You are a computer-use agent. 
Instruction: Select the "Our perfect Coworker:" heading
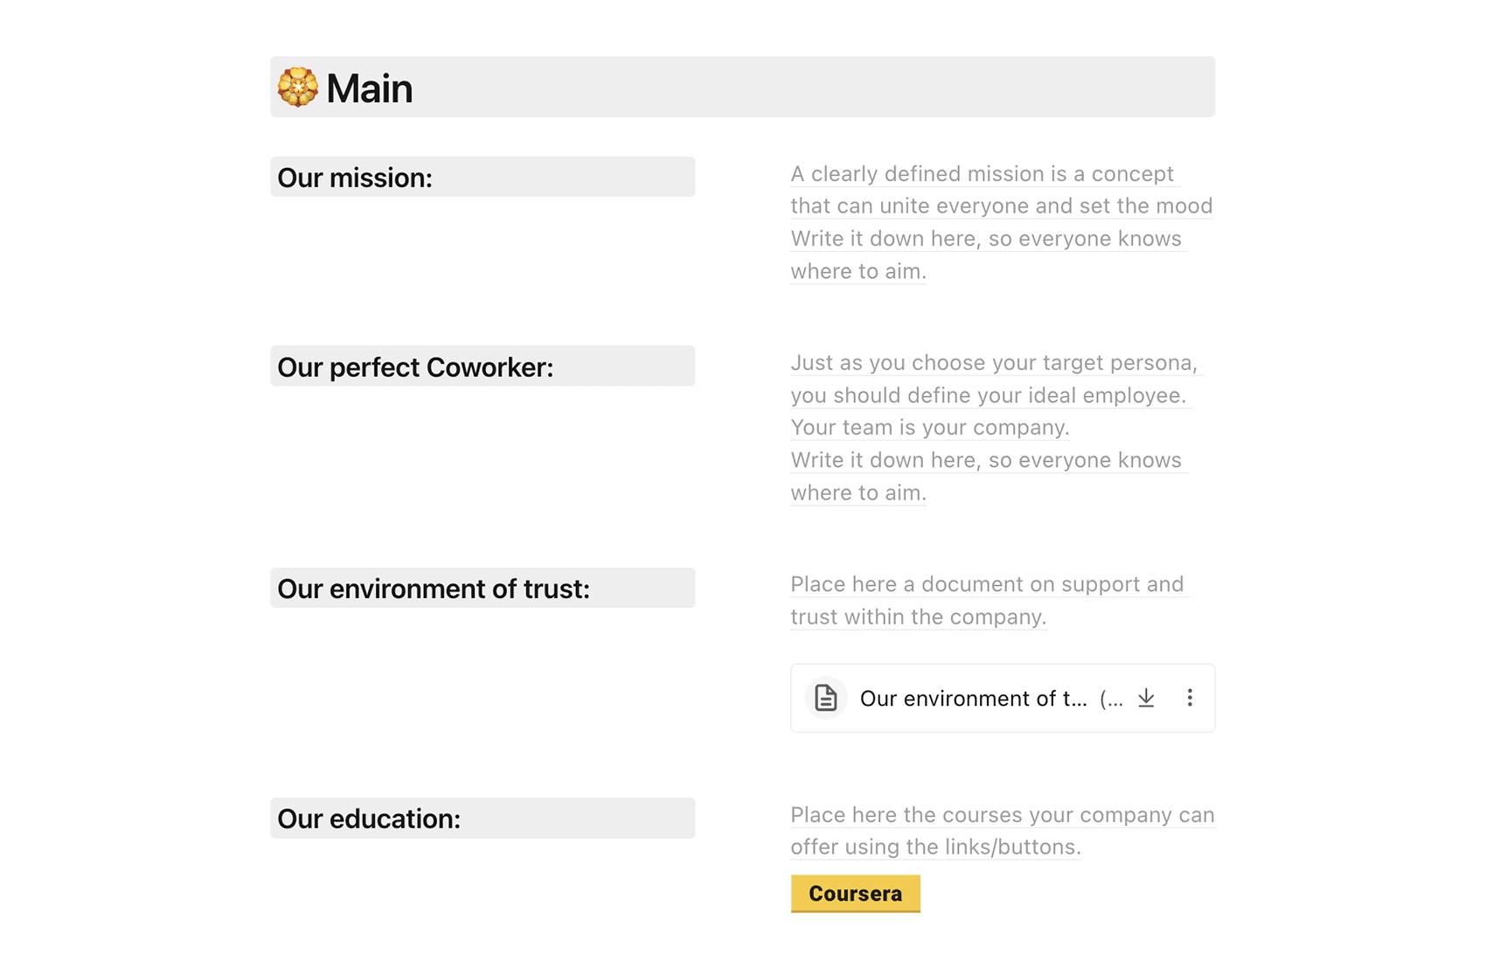[415, 367]
